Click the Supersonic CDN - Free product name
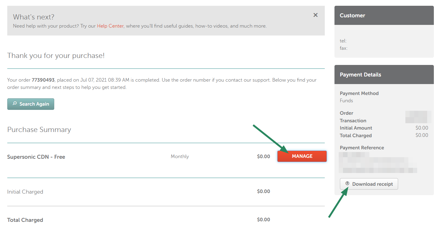The width and height of the screenshot is (439, 227). 36,157
